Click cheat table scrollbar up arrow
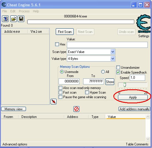Image resolution: width=152 pixels, height=148 pixels. 148,117
